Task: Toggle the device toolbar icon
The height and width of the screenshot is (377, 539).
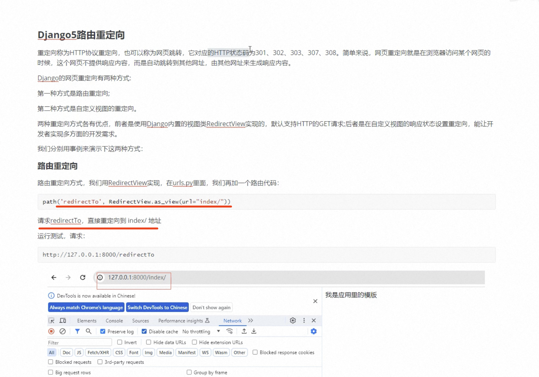Action: tap(63, 320)
